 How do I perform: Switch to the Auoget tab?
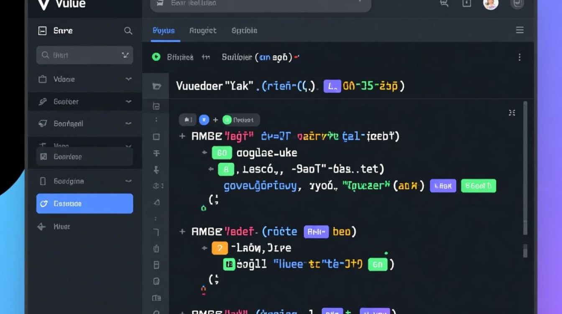point(203,31)
